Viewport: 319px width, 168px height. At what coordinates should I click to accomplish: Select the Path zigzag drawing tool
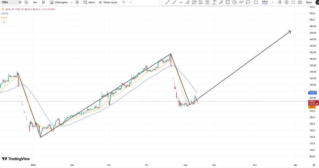241,2
